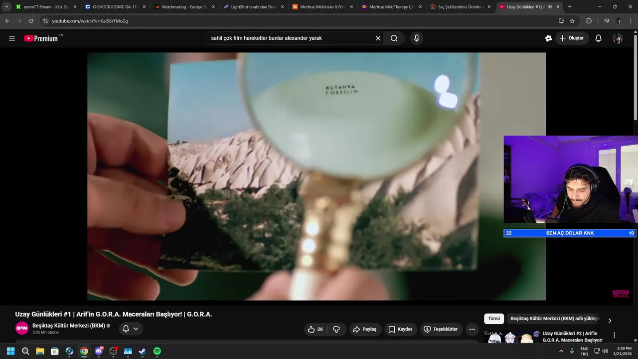Show hidden system tray icons chevron

click(561, 351)
